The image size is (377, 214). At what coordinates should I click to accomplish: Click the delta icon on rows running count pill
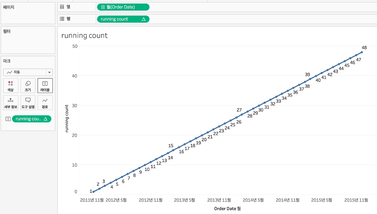143,19
